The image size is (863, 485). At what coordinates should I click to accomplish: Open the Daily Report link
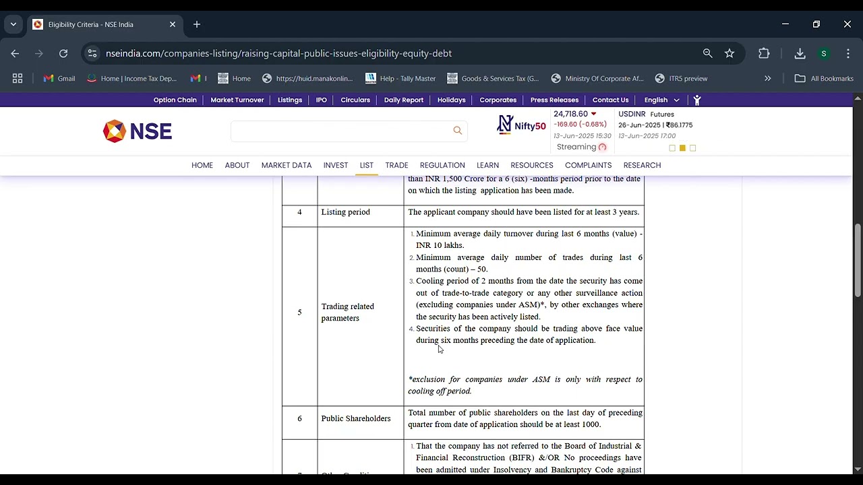pyautogui.click(x=404, y=100)
